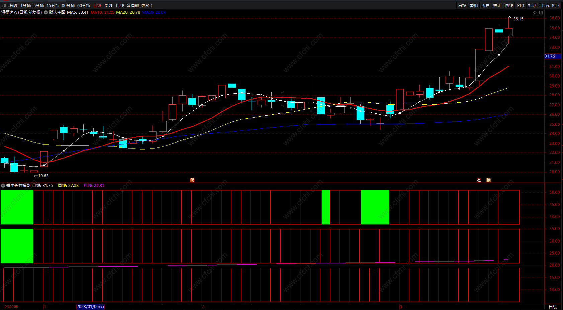The height and width of the screenshot is (310, 563).
Task: Click the 复权 adjustment button
Action: [x=462, y=6]
